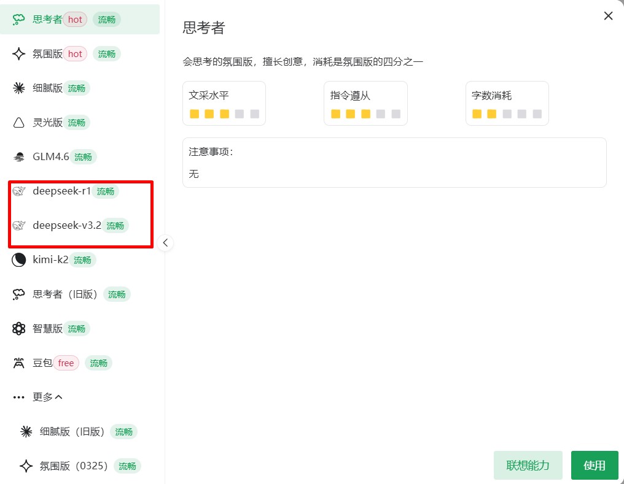Select the 智慧版 flower icon
The image size is (624, 484).
(18, 328)
